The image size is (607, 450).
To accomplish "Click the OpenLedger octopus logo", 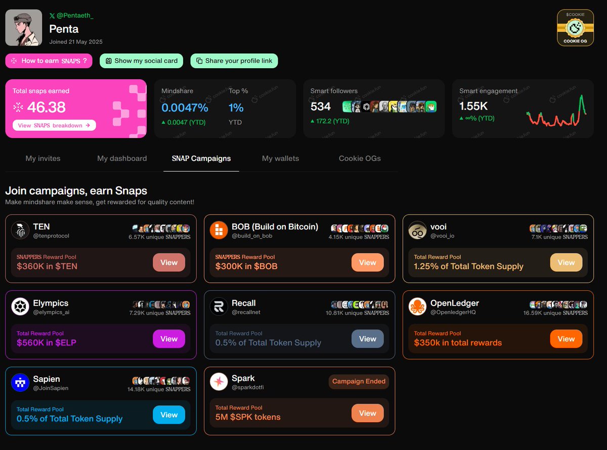I will point(417,307).
